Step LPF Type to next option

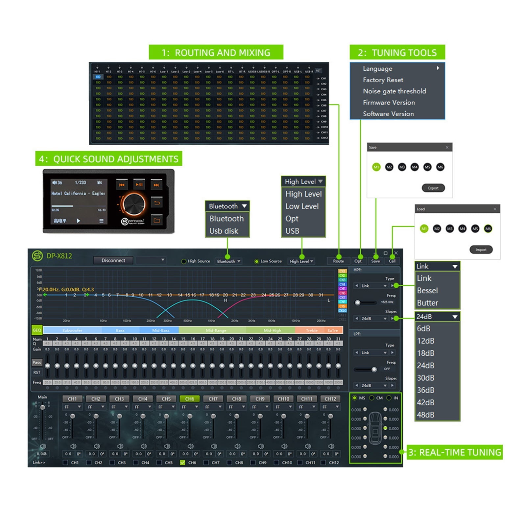click(392, 352)
